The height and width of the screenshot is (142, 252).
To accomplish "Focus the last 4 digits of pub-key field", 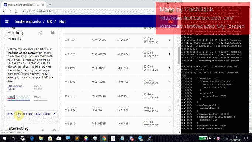I will coord(18,97).
